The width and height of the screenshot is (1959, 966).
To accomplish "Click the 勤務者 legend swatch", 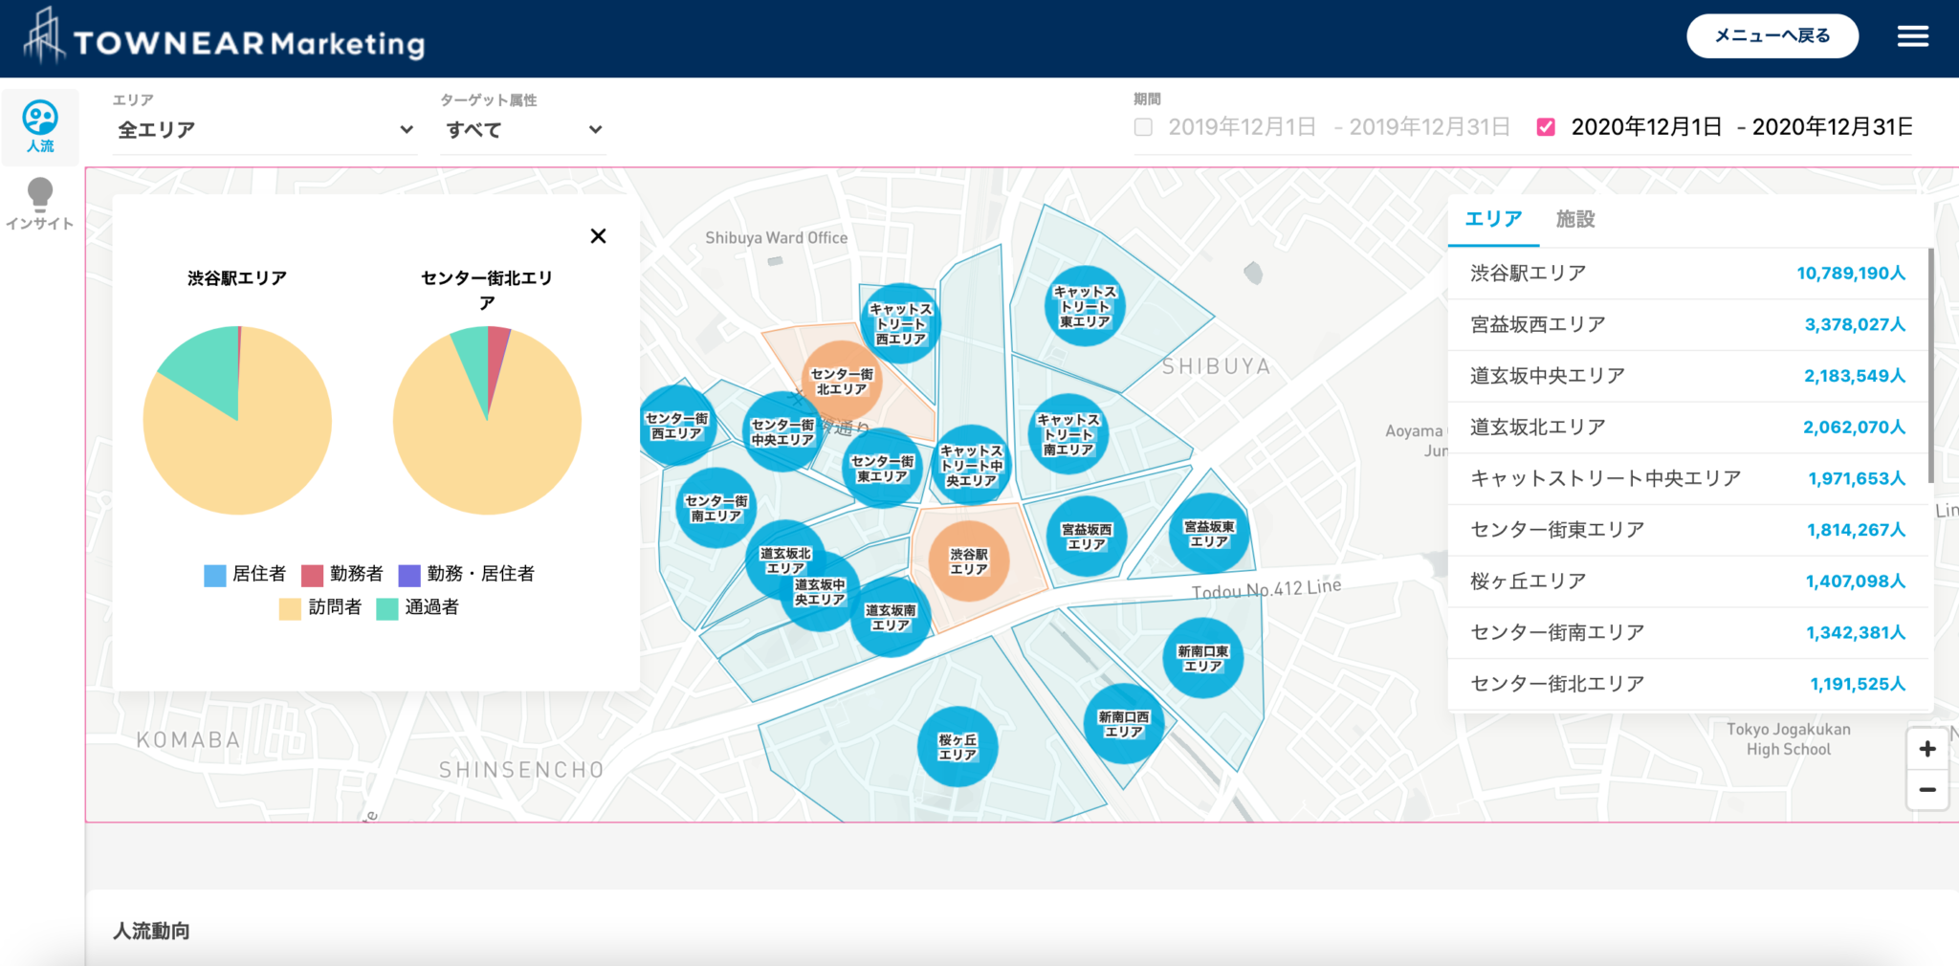I will [x=312, y=575].
